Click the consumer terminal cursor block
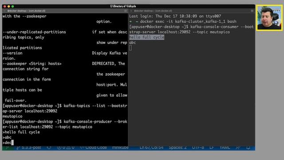Viewport: 284px width, 160px height. click(x=130, y=48)
